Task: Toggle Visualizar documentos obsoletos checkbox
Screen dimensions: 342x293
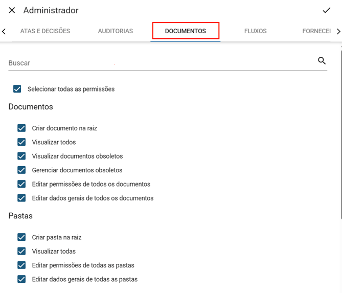Action: pos(21,156)
